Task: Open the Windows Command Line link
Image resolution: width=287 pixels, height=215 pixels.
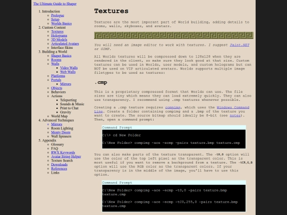Action: click(x=233, y=107)
